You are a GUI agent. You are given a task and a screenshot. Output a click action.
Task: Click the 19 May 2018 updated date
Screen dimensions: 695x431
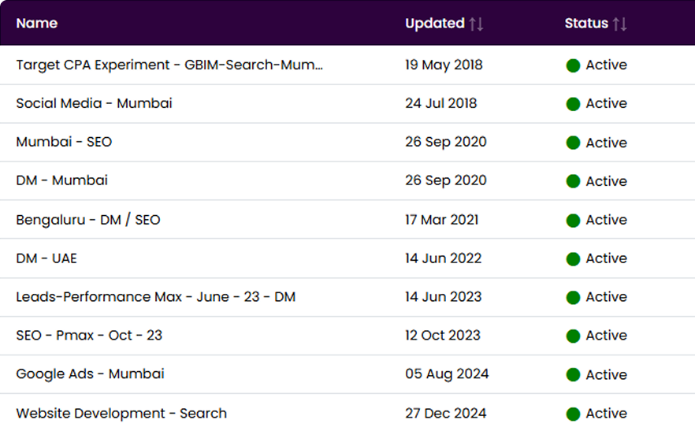(x=444, y=65)
